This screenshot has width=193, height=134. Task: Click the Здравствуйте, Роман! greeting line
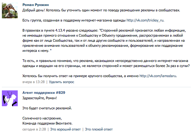pos(40,98)
